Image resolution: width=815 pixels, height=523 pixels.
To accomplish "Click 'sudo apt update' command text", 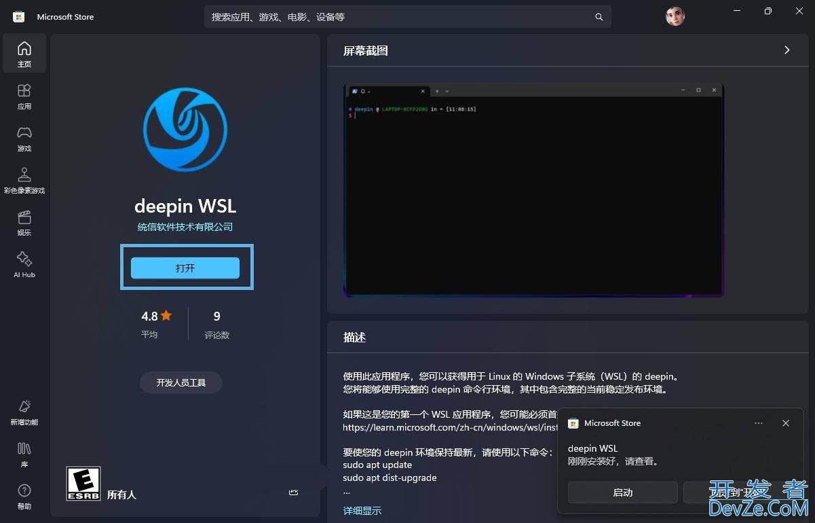I will coord(377,465).
